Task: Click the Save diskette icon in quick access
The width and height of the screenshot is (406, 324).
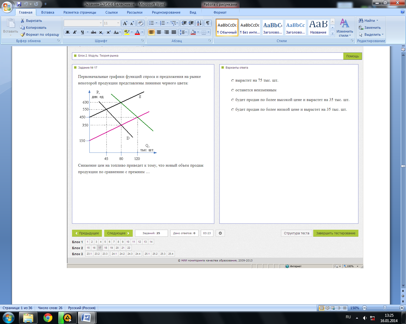Action: [x=19, y=4]
